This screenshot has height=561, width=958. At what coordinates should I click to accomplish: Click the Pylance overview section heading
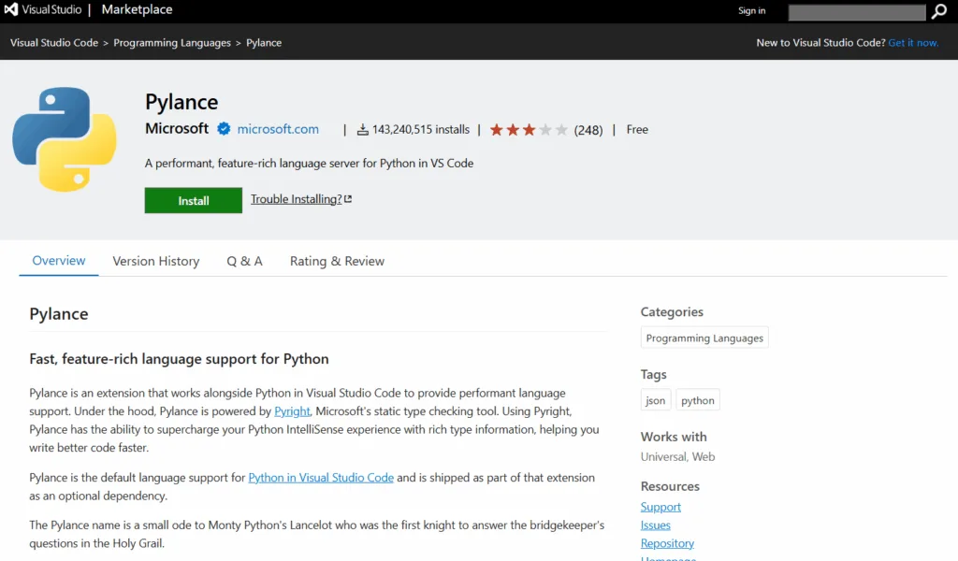coord(59,314)
